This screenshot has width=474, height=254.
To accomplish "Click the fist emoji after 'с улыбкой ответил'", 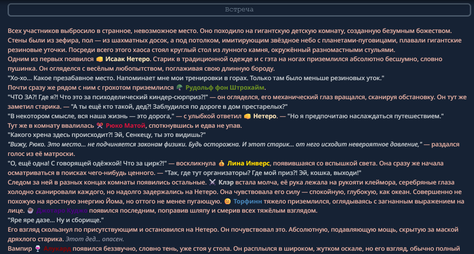I will pos(247,116).
